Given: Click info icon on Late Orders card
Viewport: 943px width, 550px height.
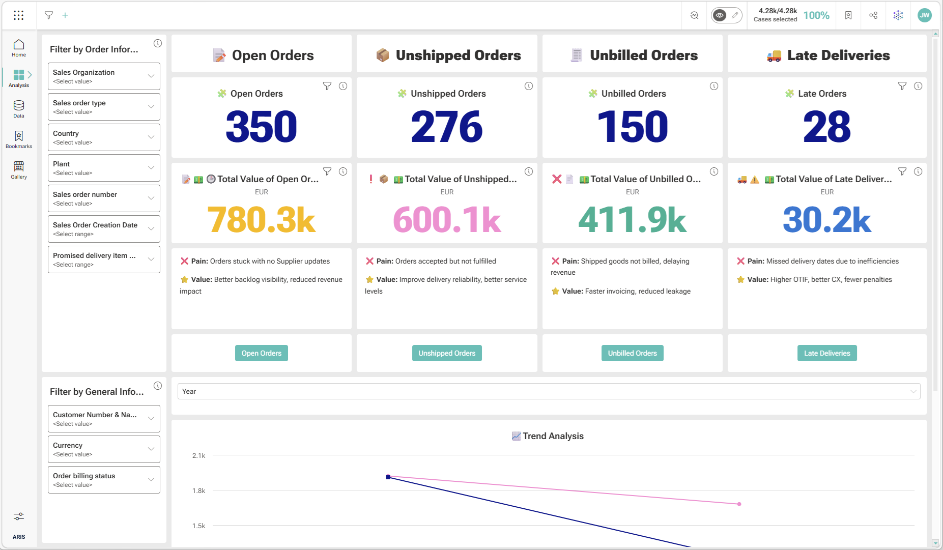Looking at the screenshot, I should pos(918,86).
